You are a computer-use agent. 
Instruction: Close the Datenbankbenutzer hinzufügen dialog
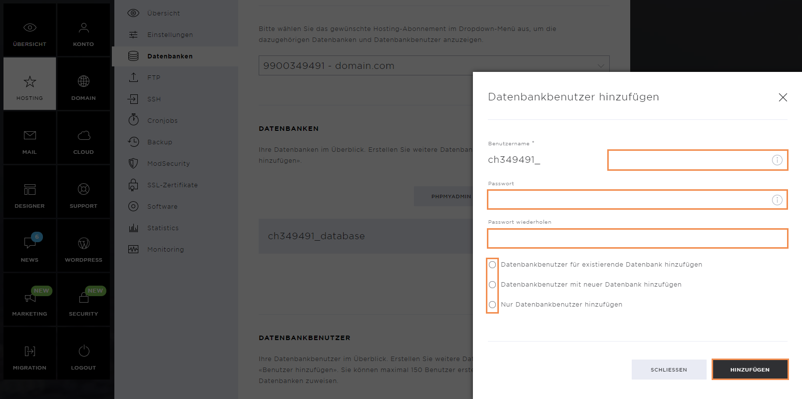point(783,97)
